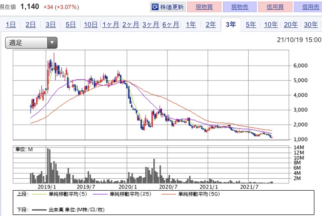322x216 pixels.
Task: Click the current price 1,140
Action: click(x=30, y=7)
